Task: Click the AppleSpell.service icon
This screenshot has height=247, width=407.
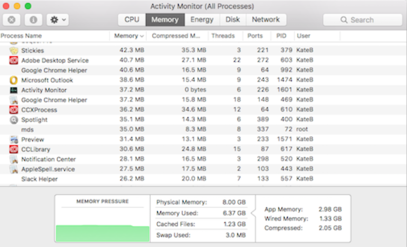Action: (x=14, y=169)
